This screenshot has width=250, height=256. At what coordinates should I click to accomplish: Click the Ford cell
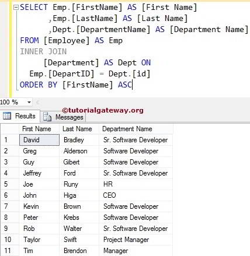pyautogui.click(x=79, y=173)
